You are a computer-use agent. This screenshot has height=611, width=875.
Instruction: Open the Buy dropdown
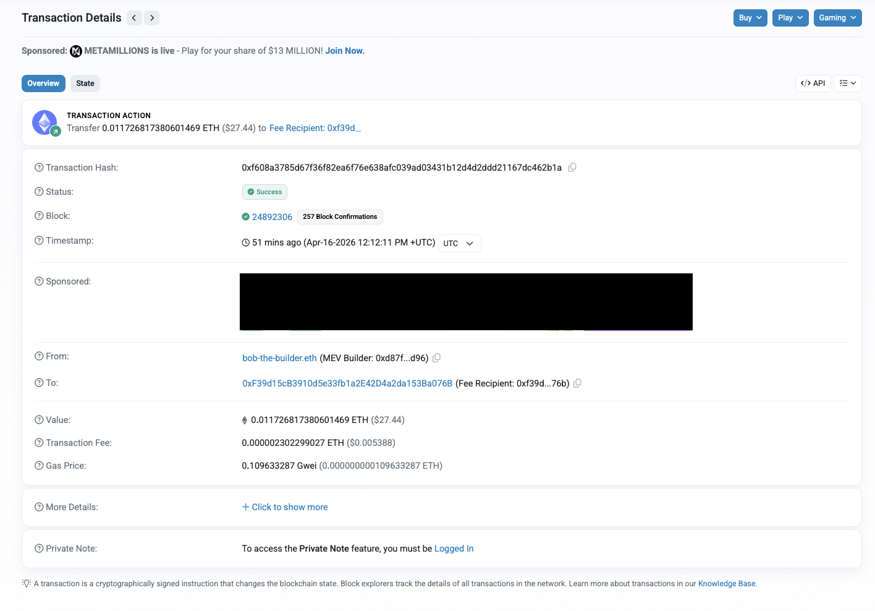click(x=750, y=18)
